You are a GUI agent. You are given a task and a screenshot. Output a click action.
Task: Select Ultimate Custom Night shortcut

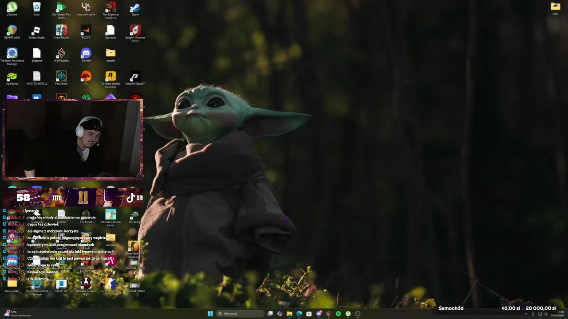point(86,287)
